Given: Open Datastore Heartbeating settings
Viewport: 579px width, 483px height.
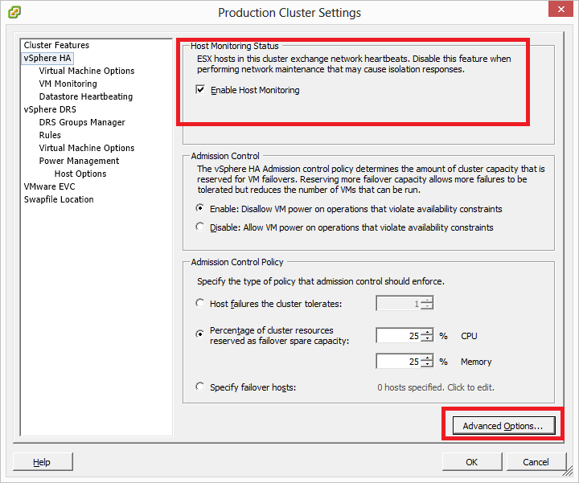Looking at the screenshot, I should coord(86,96).
